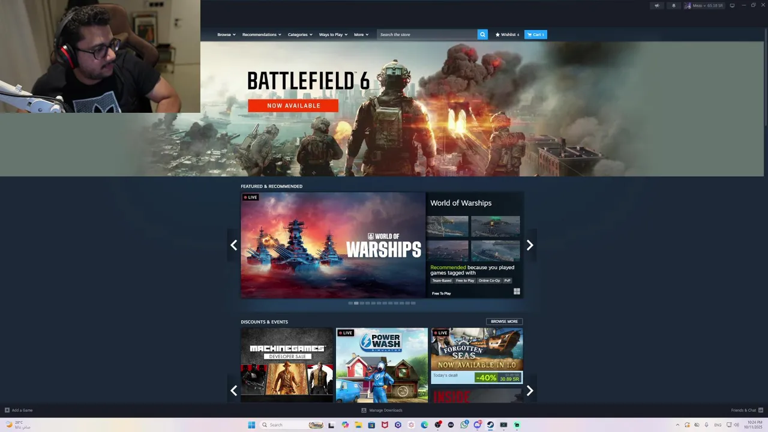Click the Windows platform icon on World of Warships
The height and width of the screenshot is (432, 768).
coord(517,292)
